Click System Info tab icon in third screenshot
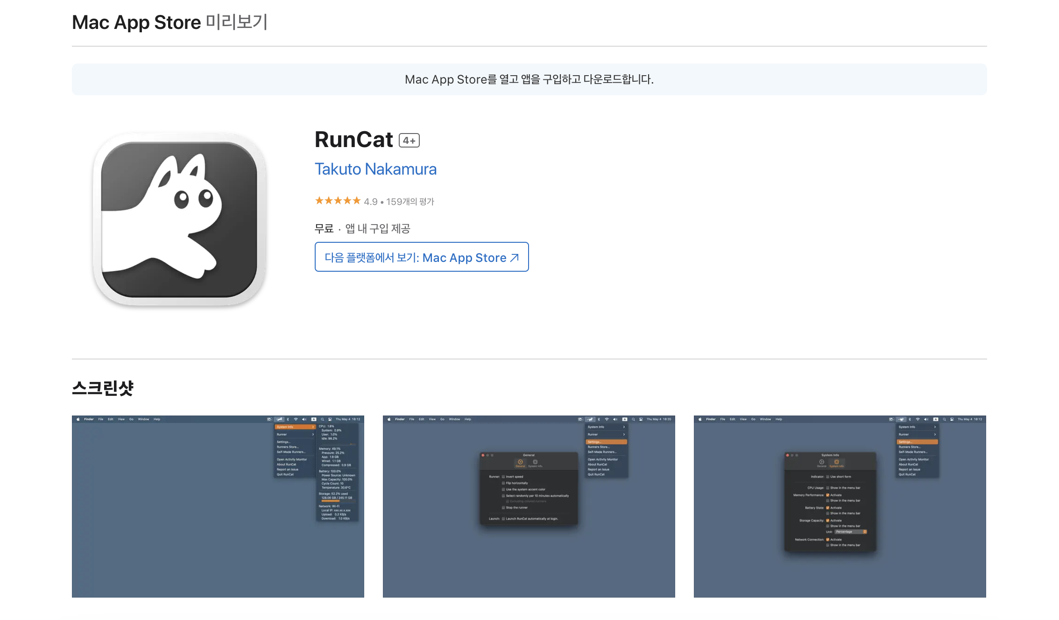This screenshot has height=620, width=1059. click(x=836, y=463)
